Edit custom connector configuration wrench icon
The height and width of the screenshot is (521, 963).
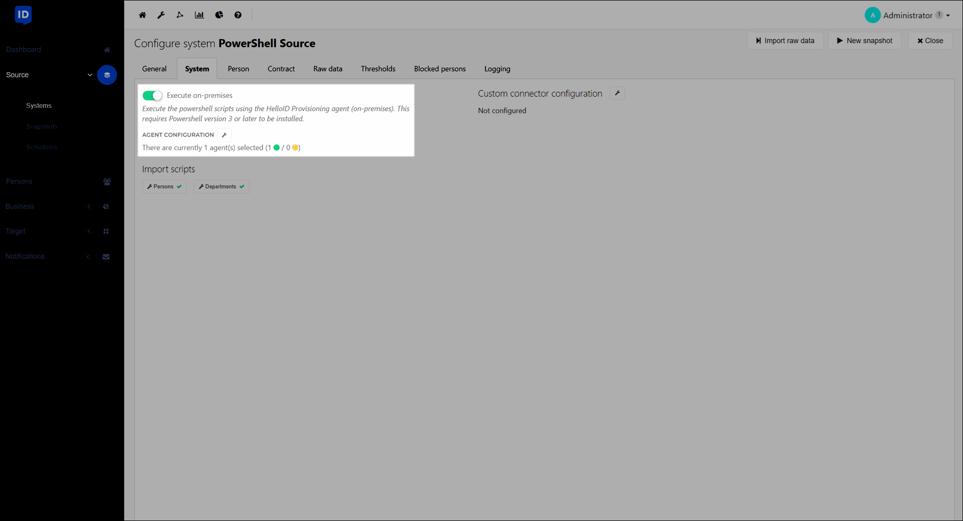(617, 93)
